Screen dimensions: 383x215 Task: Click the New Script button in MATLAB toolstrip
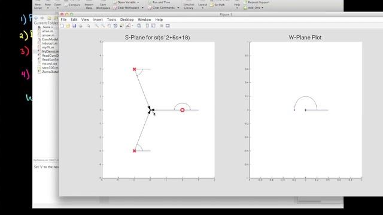[x=38, y=6]
